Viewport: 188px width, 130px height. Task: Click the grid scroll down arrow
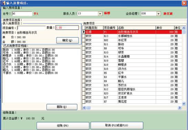click(184, 103)
